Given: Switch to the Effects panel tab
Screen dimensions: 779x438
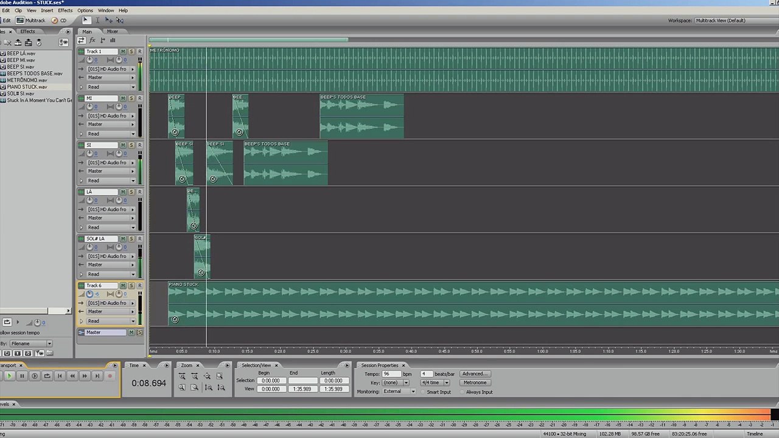Looking at the screenshot, I should click(x=27, y=32).
